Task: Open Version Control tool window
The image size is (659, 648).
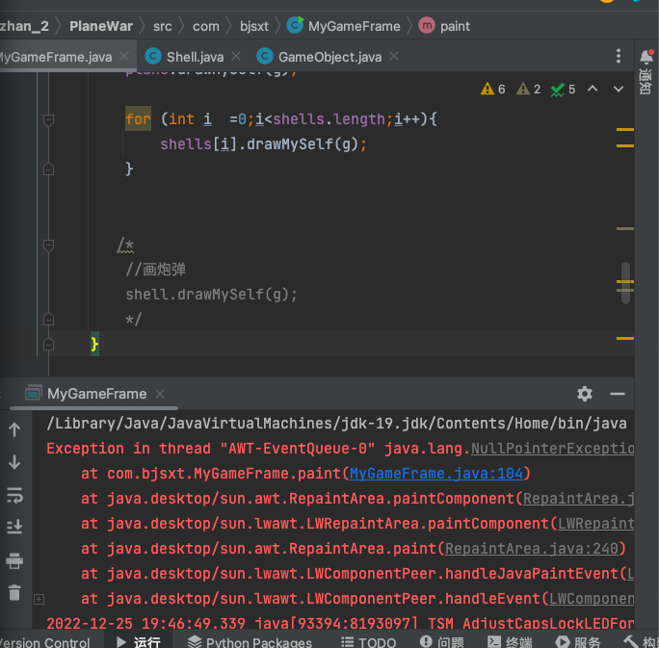Action: [44, 642]
